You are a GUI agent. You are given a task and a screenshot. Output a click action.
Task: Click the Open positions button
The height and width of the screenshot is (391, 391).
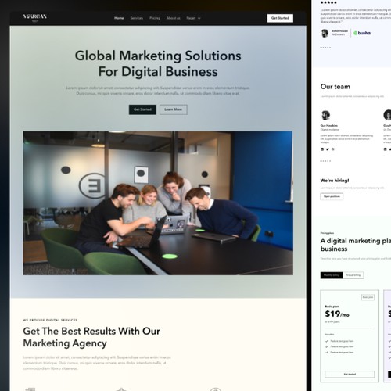point(332,196)
